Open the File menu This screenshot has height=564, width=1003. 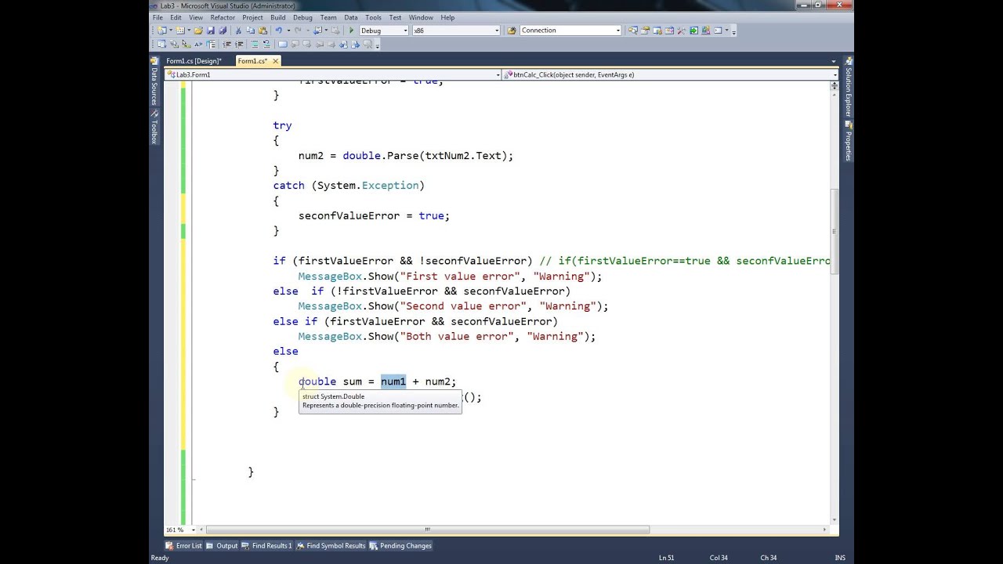[158, 17]
